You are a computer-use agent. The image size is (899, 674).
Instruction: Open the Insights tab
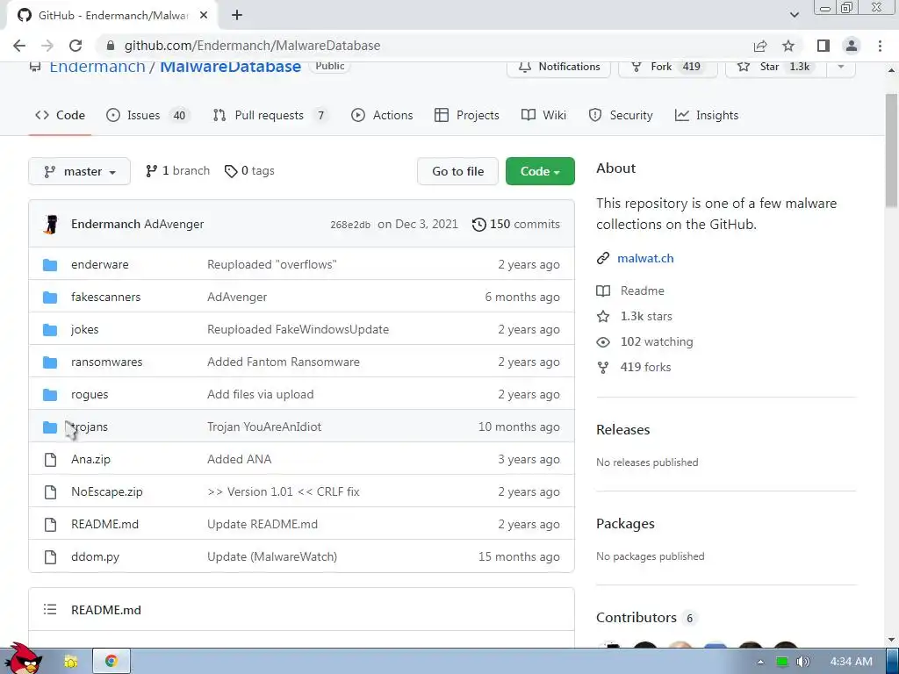coord(707,115)
